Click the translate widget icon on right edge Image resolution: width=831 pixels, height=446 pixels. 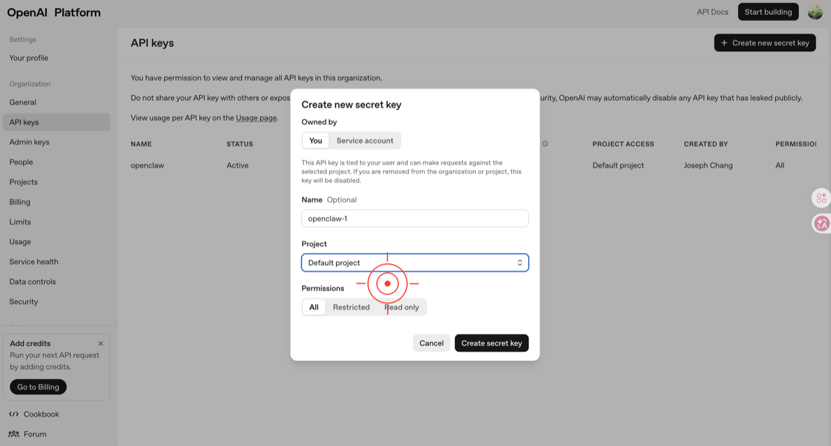(x=821, y=224)
